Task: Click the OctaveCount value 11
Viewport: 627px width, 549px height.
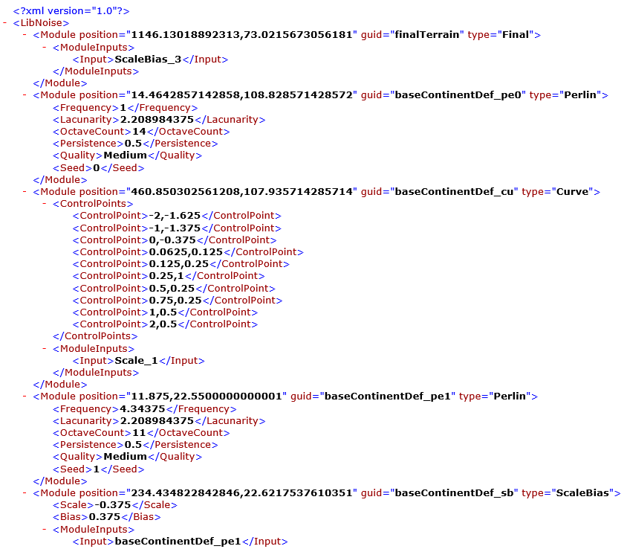Action: click(139, 433)
